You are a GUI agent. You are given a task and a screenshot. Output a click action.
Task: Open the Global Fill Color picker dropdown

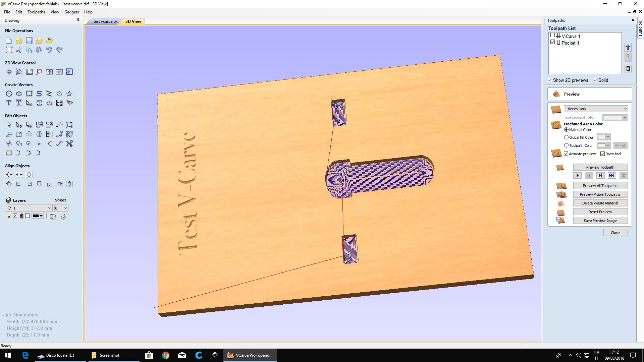tap(604, 137)
